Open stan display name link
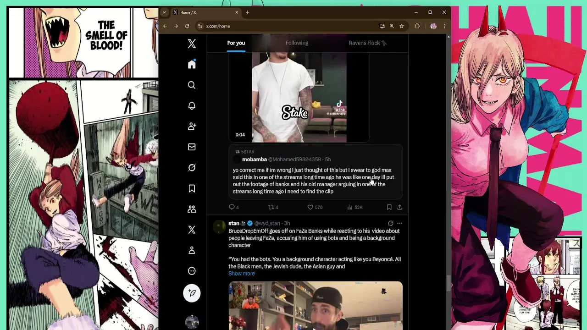Screen dimensions: 587x330 point(234,224)
